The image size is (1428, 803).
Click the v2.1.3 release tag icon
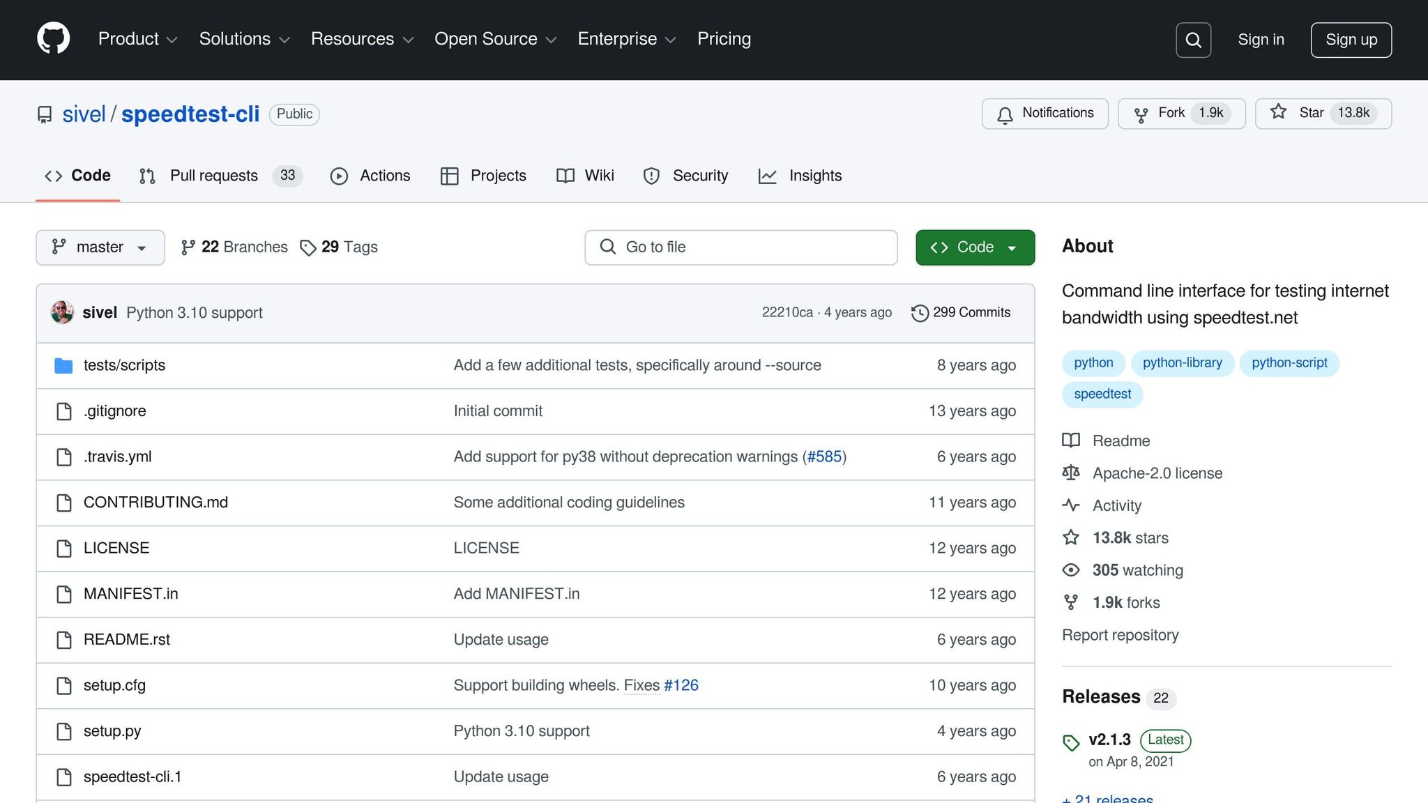coord(1071,742)
